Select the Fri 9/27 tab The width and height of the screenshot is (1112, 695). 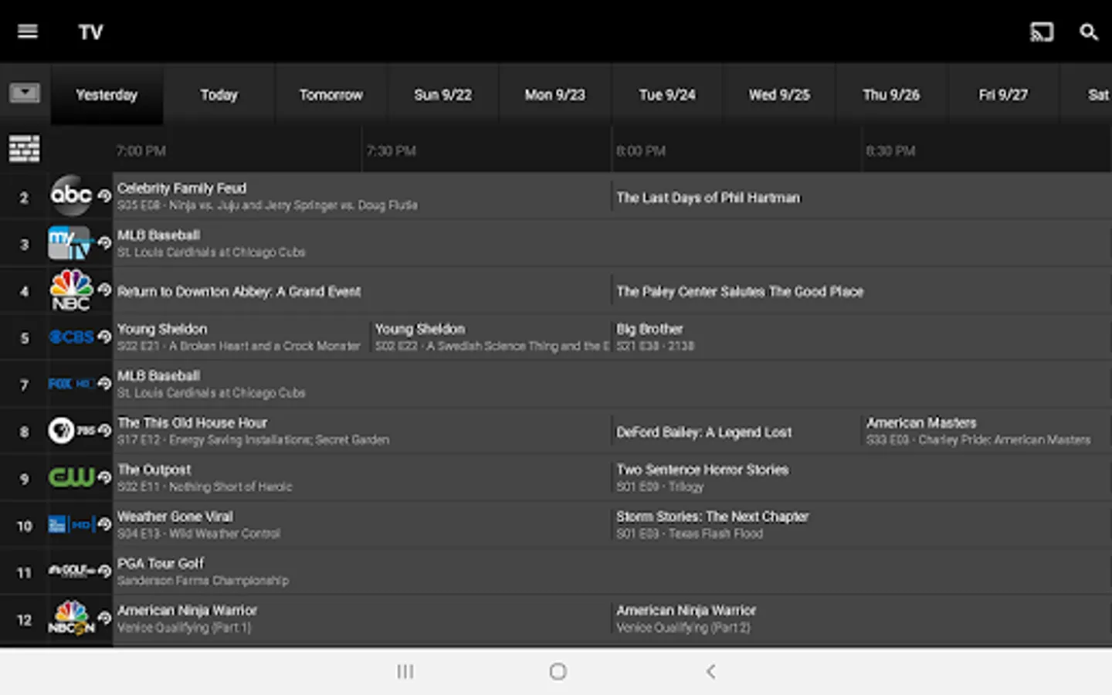(1002, 94)
